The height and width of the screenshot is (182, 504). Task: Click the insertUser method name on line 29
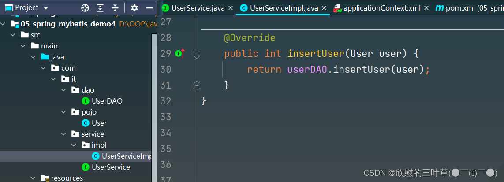[316, 54]
